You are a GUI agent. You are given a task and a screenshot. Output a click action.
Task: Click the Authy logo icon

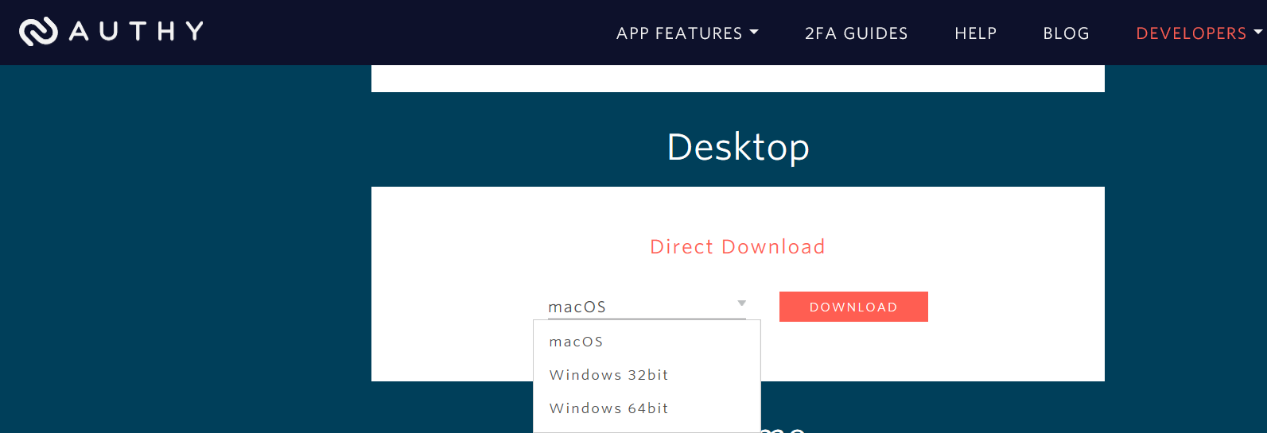(x=38, y=31)
